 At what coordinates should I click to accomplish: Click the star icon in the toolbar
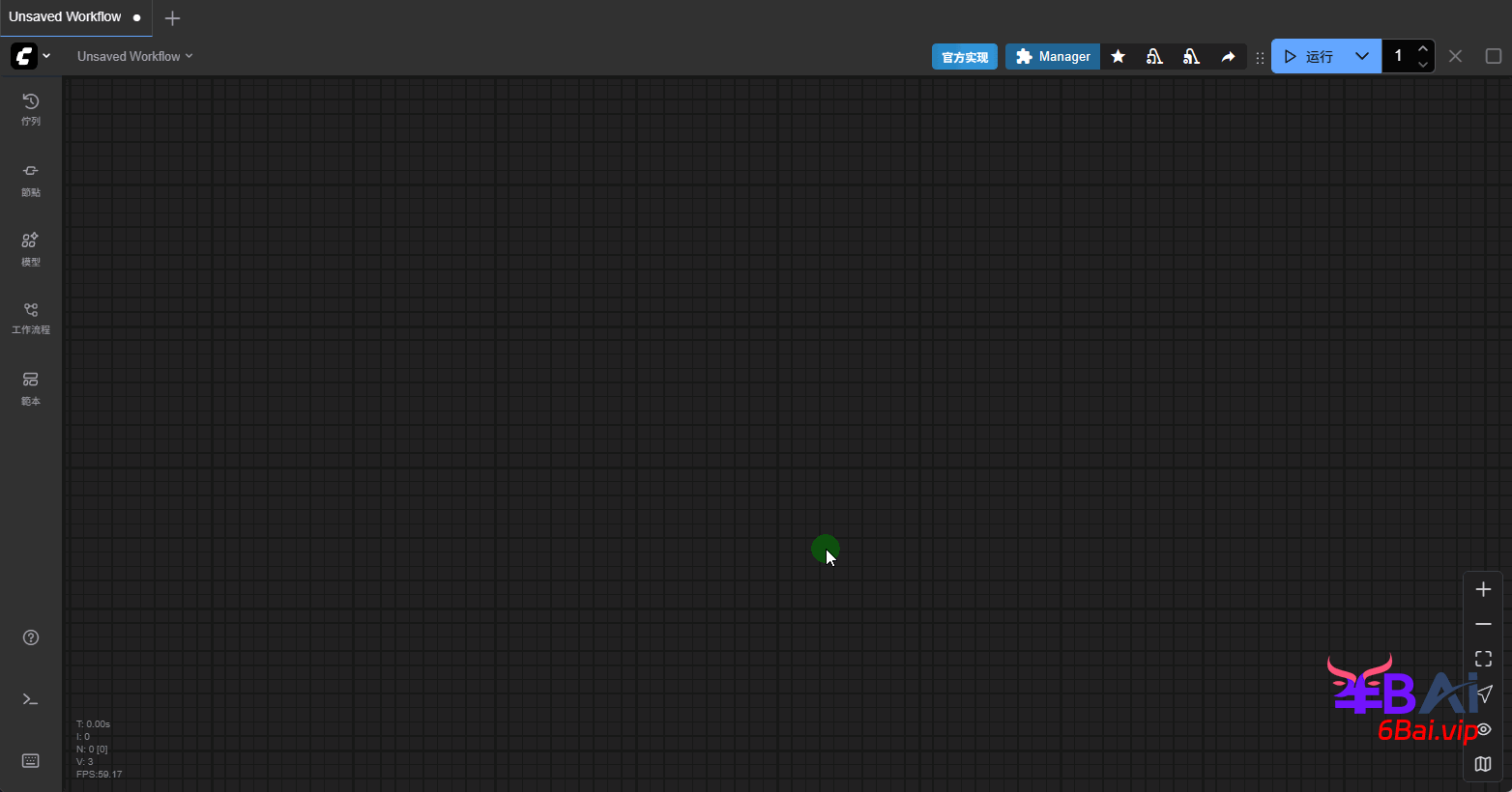pyautogui.click(x=1118, y=57)
